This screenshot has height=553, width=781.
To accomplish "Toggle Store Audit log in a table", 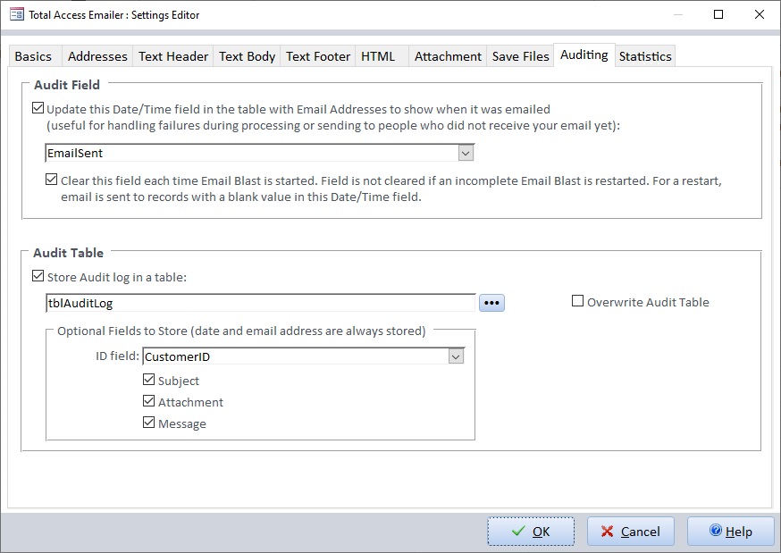I will click(38, 276).
